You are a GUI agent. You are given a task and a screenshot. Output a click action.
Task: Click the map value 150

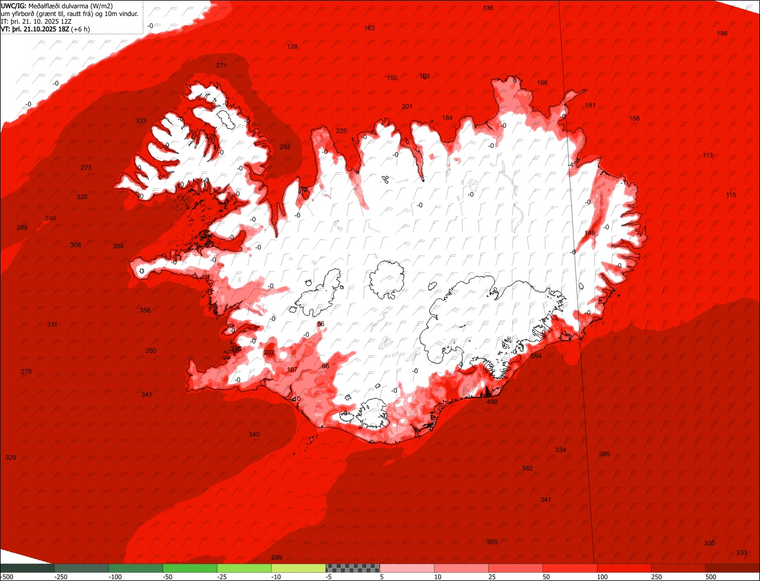coord(392,78)
